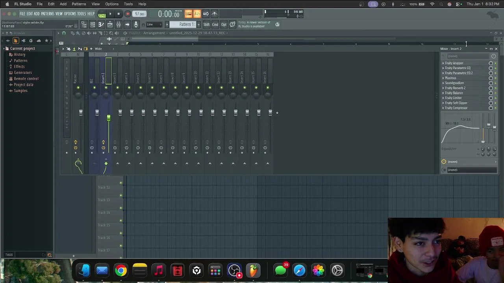Click the plus button beside Pattern 1
The height and width of the screenshot is (283, 504).
(198, 25)
